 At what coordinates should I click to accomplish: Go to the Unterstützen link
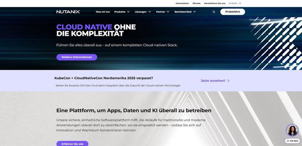click(x=182, y=3)
